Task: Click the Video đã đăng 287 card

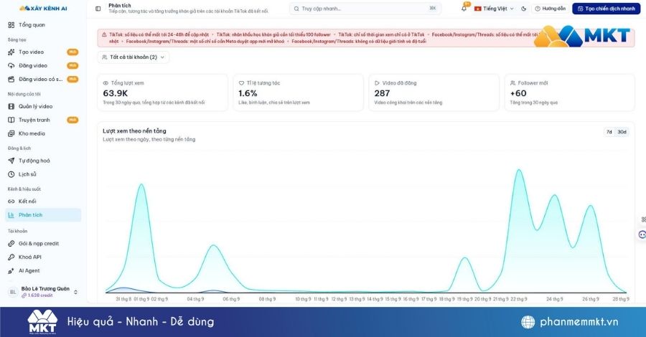Action: click(434, 92)
